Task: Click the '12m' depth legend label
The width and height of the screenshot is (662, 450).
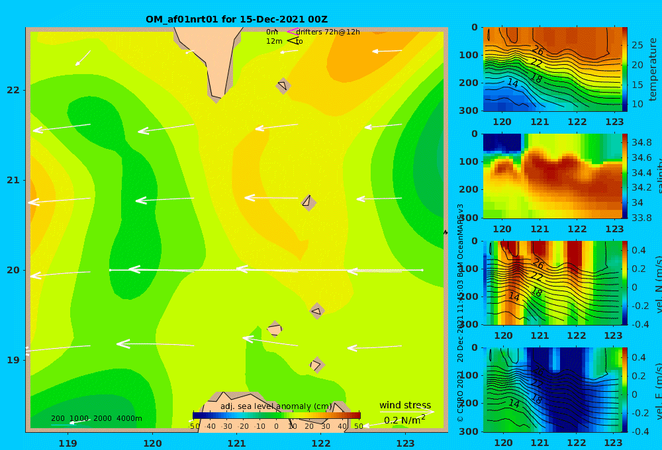Action: point(274,41)
